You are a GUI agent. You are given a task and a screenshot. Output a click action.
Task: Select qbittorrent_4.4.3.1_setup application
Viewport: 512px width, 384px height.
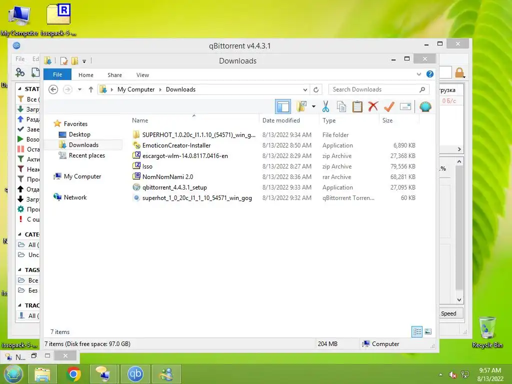[174, 187]
